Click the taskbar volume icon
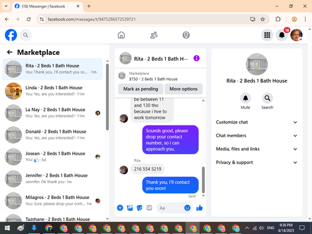312x234 pixels. pyautogui.click(x=261, y=228)
